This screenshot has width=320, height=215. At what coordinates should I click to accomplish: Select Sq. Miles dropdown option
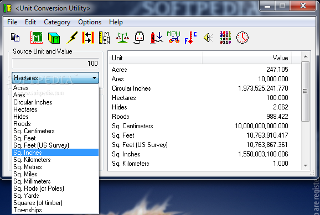tap(55, 174)
